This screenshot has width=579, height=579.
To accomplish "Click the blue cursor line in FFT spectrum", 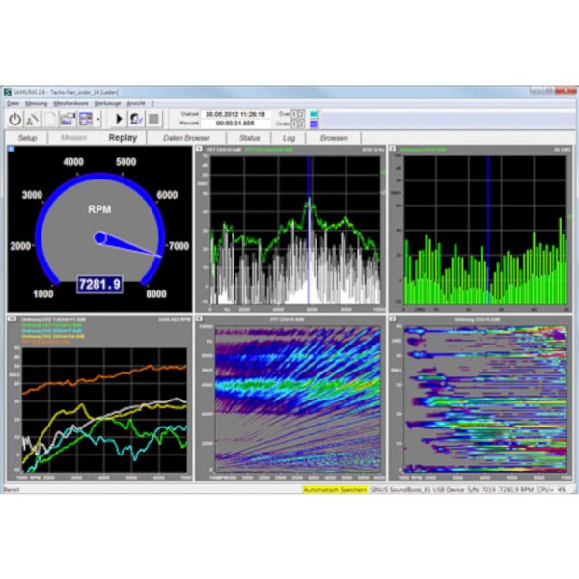I will point(309,229).
